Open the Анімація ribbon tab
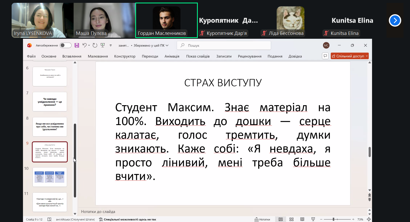 pyautogui.click(x=172, y=56)
